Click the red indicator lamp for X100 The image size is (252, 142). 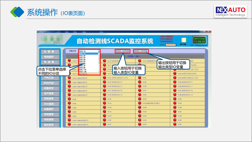(69, 61)
